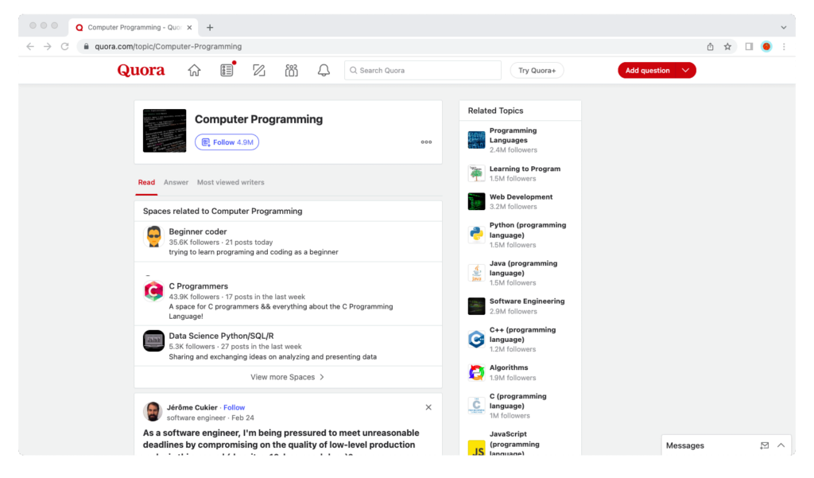Open C Programmers space icon
The width and height of the screenshot is (814, 478).
pyautogui.click(x=153, y=291)
